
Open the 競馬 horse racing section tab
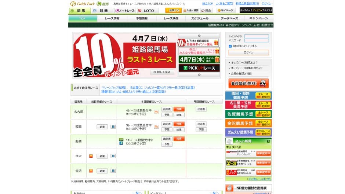pyautogui.click(x=80, y=11)
